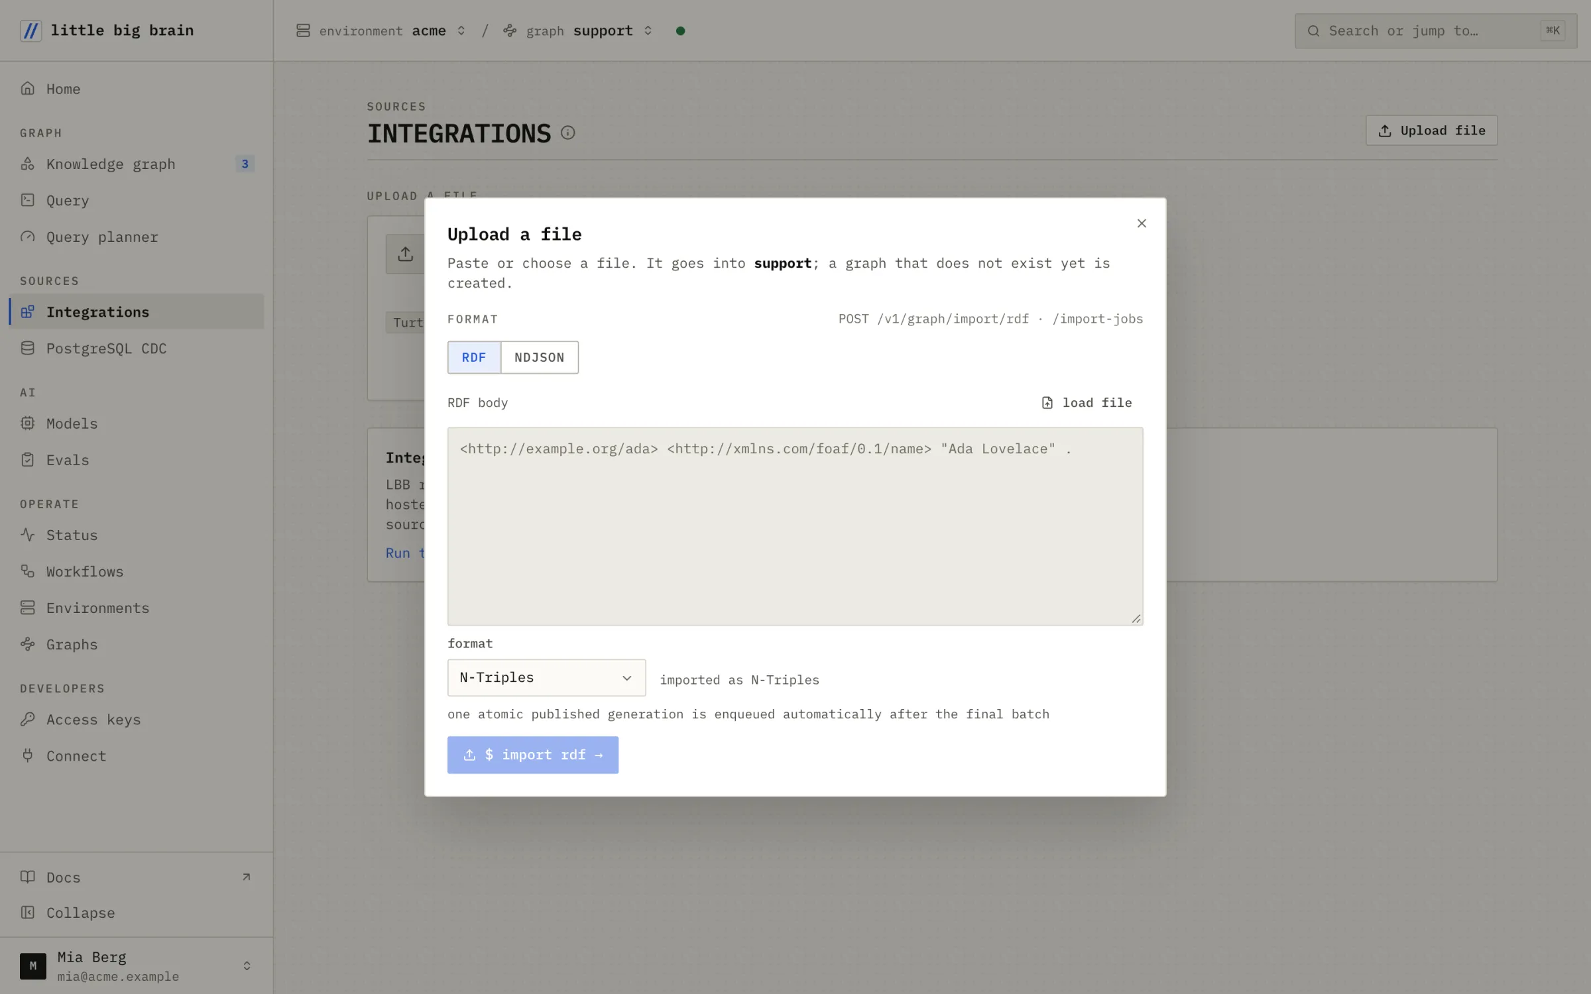The width and height of the screenshot is (1591, 994).
Task: Open Home in the sidebar
Action: (x=136, y=89)
